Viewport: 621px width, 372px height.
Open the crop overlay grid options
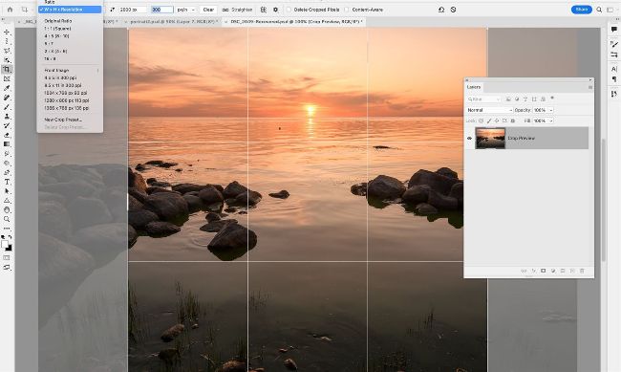[x=264, y=10]
